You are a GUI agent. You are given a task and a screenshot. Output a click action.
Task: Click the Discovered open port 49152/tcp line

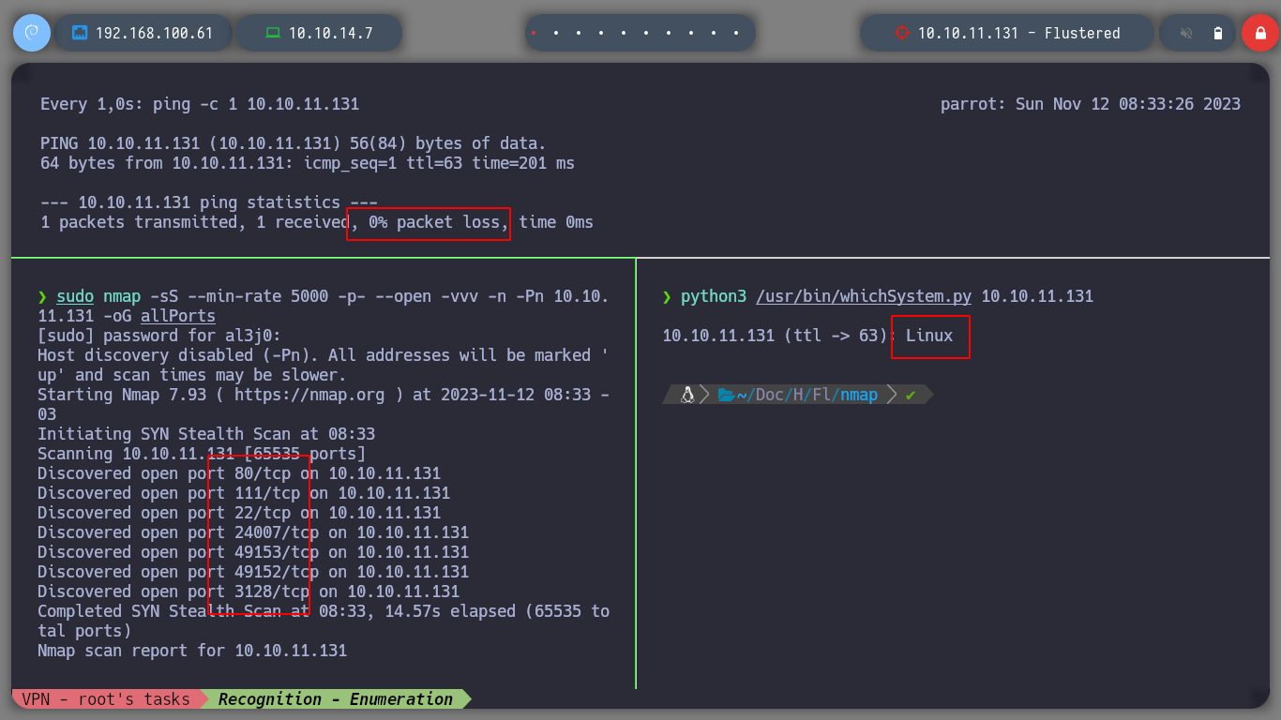pos(253,572)
